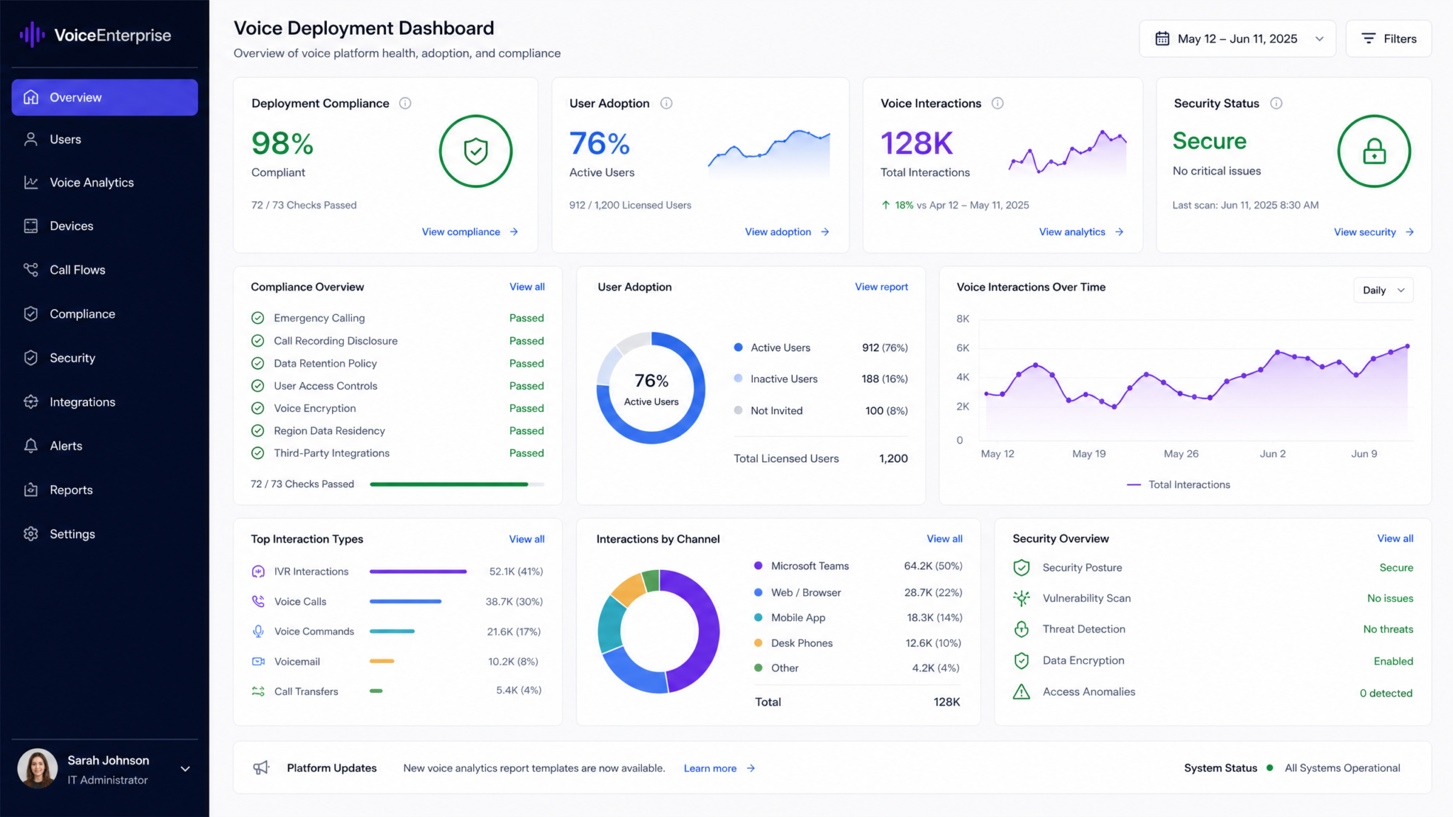Open the View analytics link

point(1081,232)
